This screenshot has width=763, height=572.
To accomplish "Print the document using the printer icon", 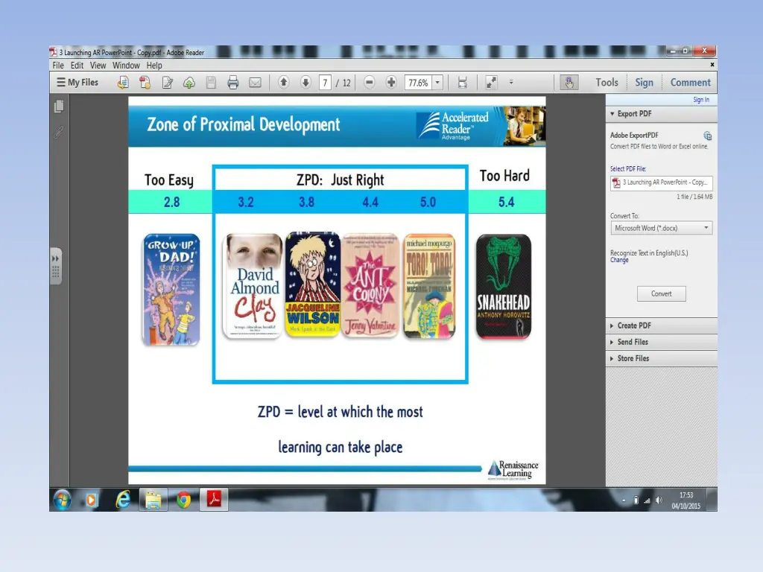I will point(233,83).
